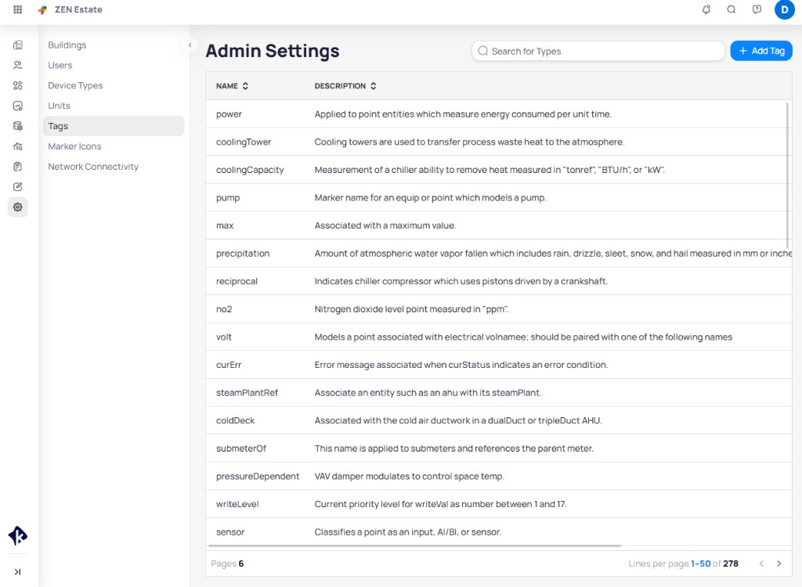Expand the left rail with arrow icon
The image size is (802, 587).
[x=18, y=571]
